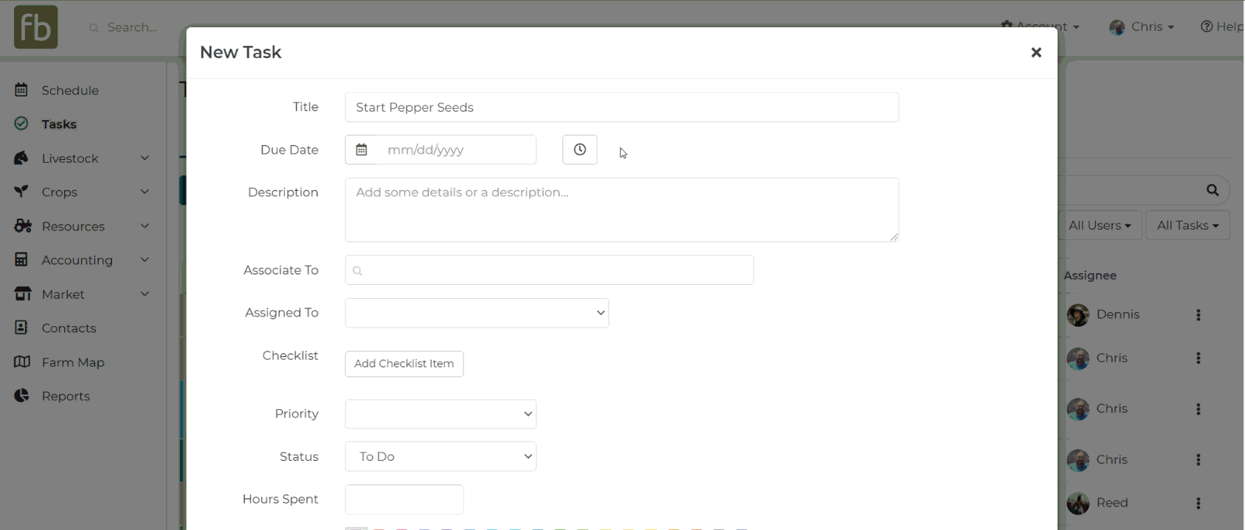1245x530 pixels.
Task: Close the New Task dialog
Action: pos(1036,52)
